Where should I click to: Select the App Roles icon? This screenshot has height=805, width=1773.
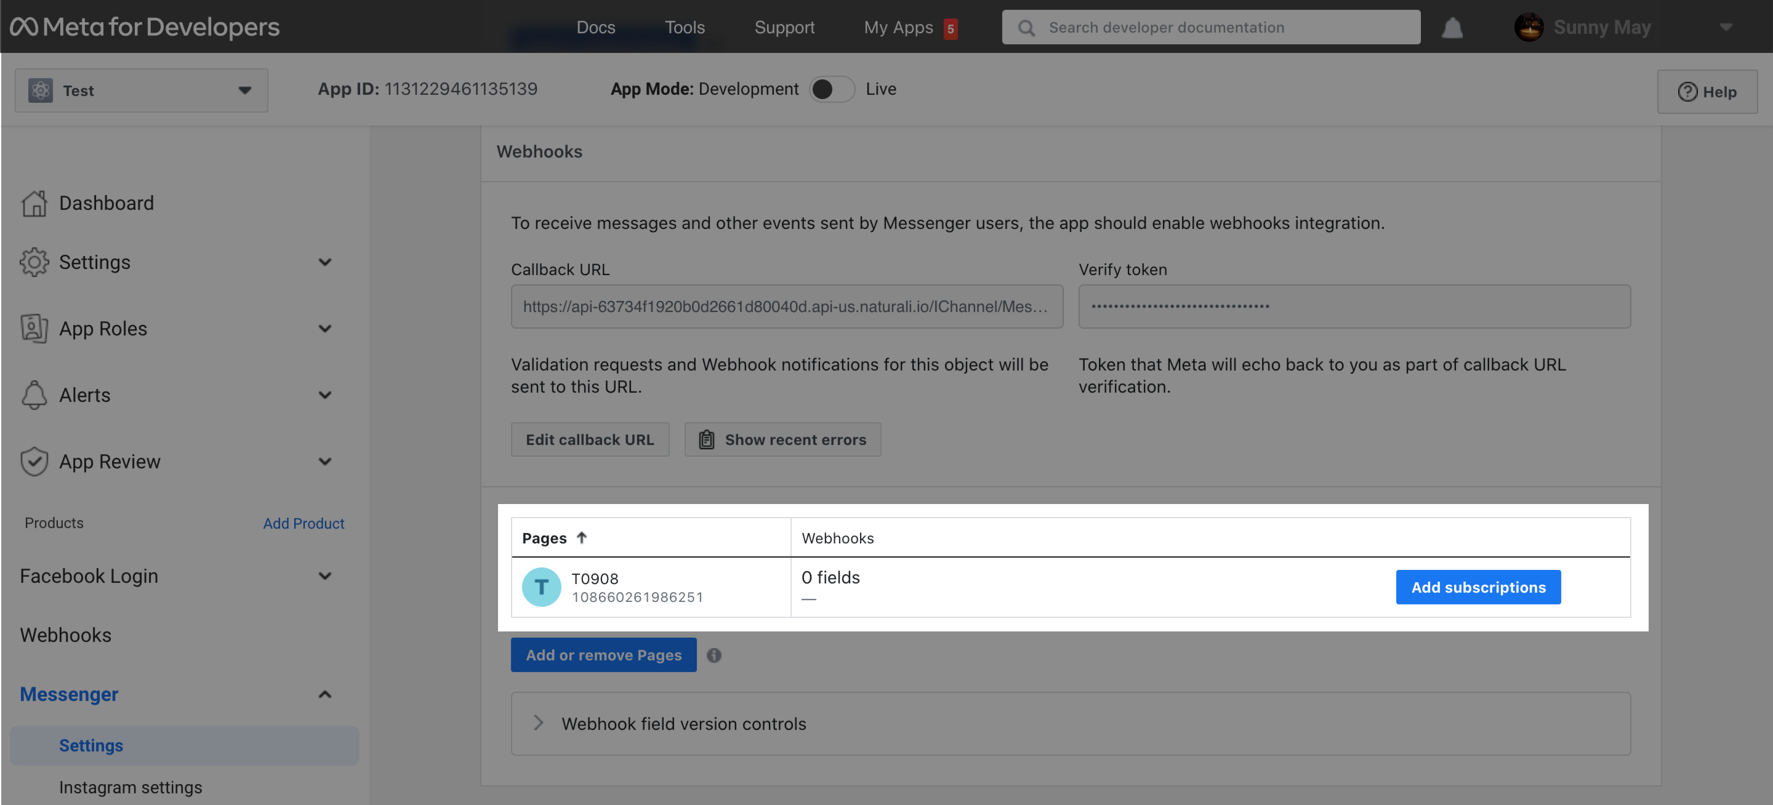tap(34, 328)
